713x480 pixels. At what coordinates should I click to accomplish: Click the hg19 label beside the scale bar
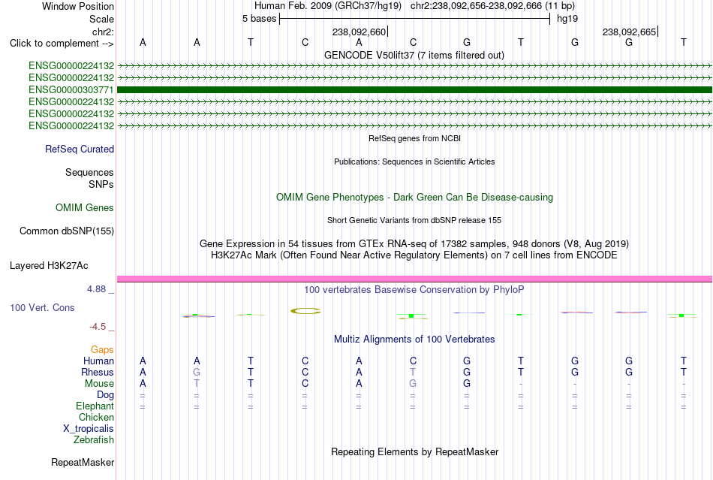[x=567, y=19]
